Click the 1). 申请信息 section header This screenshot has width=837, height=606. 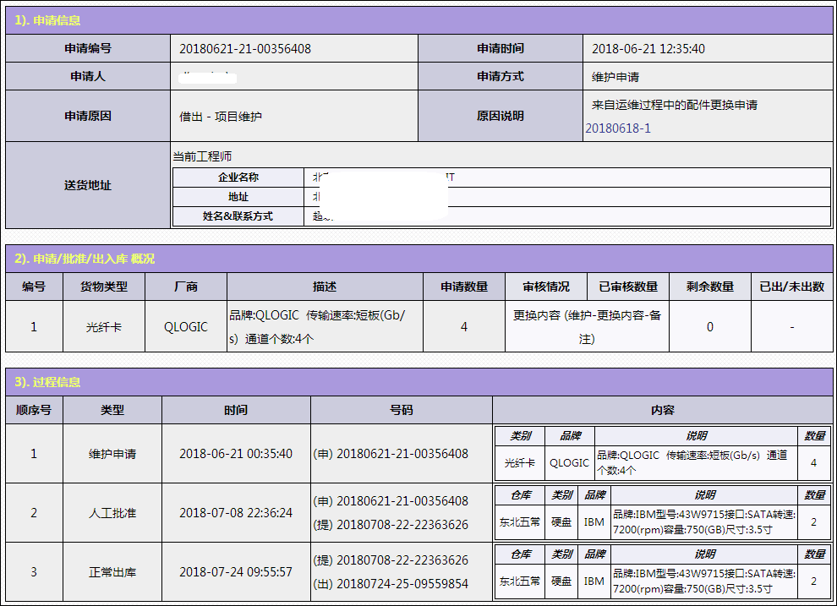(x=48, y=20)
